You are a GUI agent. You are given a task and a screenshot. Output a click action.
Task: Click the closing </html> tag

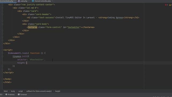point(7,82)
